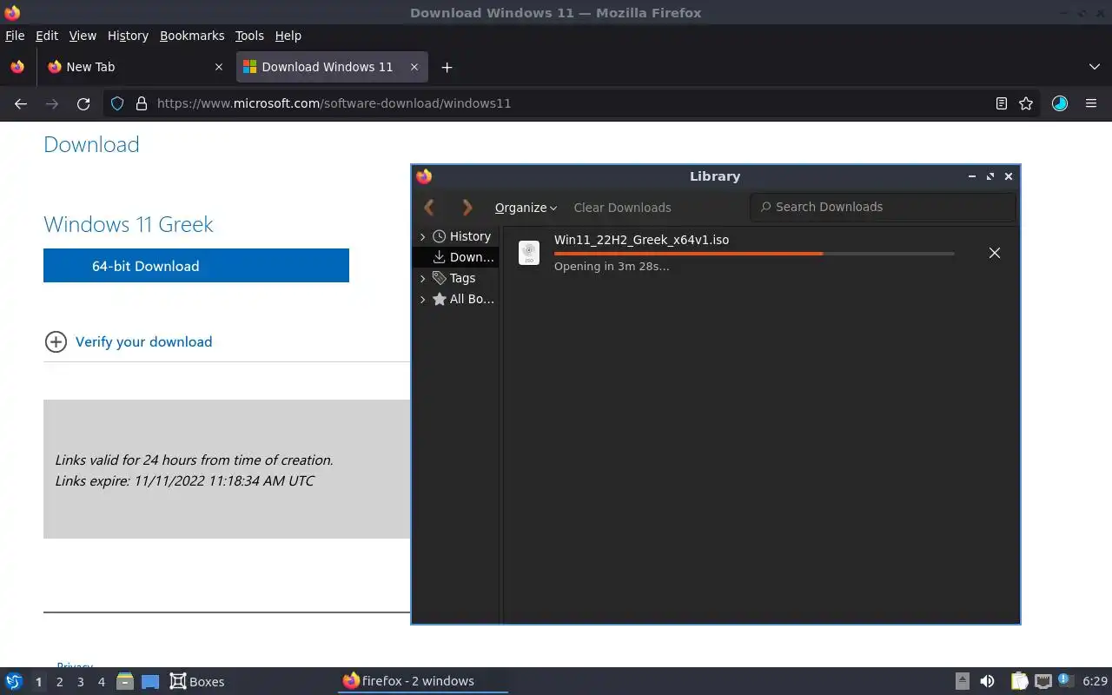
Task: Click Verify your download link
Action: click(x=143, y=341)
